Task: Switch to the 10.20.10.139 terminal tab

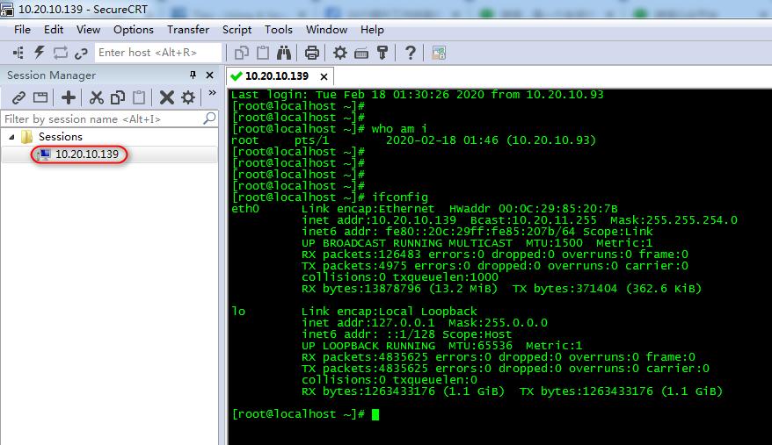Action: 277,76
